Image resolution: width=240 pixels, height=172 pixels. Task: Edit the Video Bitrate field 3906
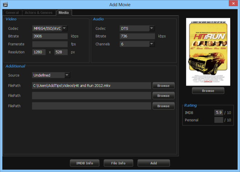point(50,36)
